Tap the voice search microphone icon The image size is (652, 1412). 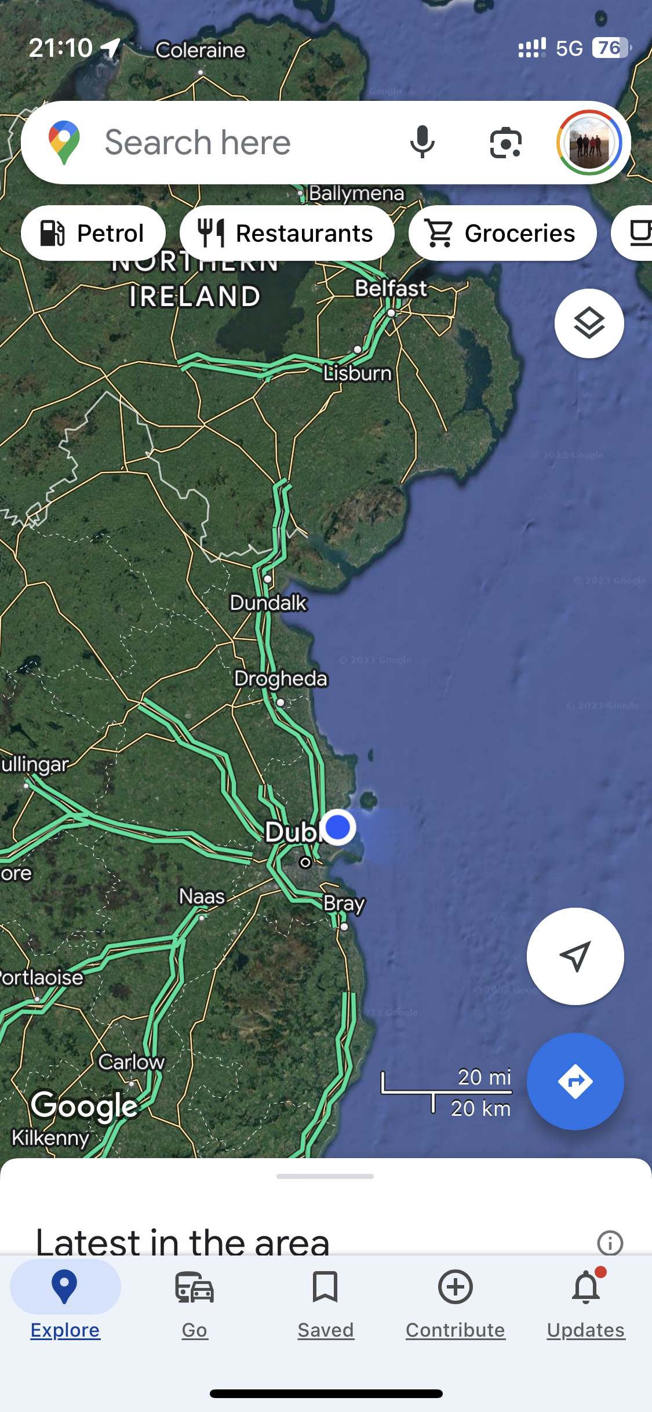422,142
